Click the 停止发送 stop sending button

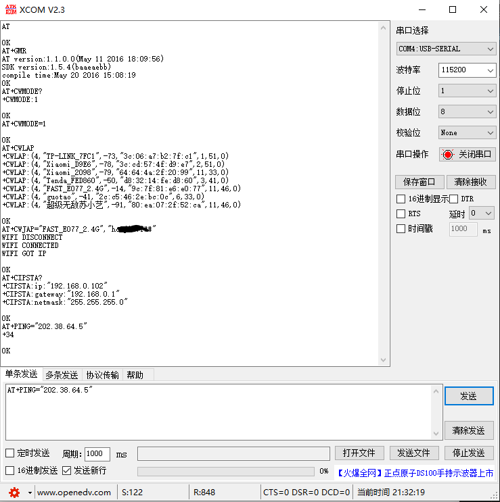[x=469, y=453]
